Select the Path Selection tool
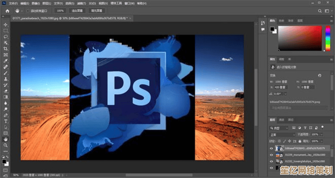 point(5,127)
